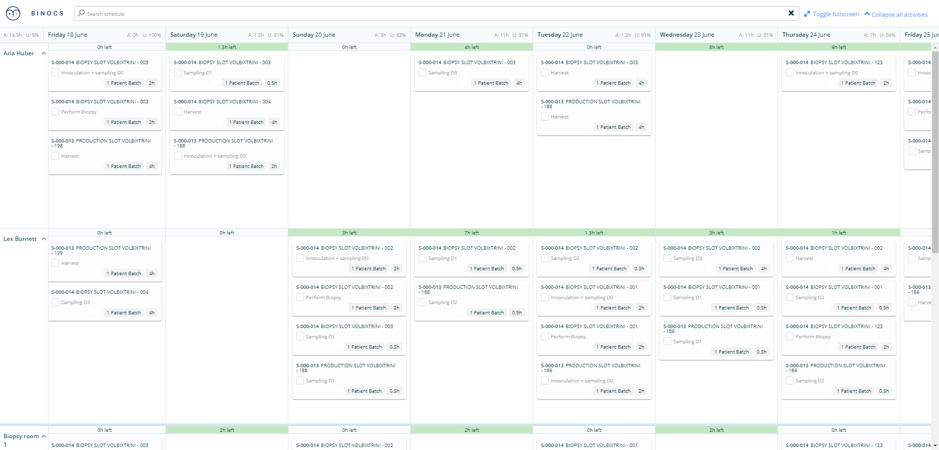
Task: Click the fullscreen arrows icon
Action: [807, 14]
